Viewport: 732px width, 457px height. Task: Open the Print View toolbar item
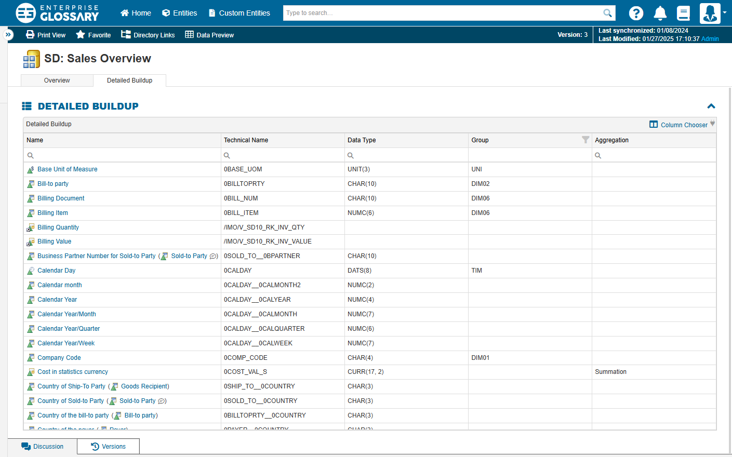[46, 35]
